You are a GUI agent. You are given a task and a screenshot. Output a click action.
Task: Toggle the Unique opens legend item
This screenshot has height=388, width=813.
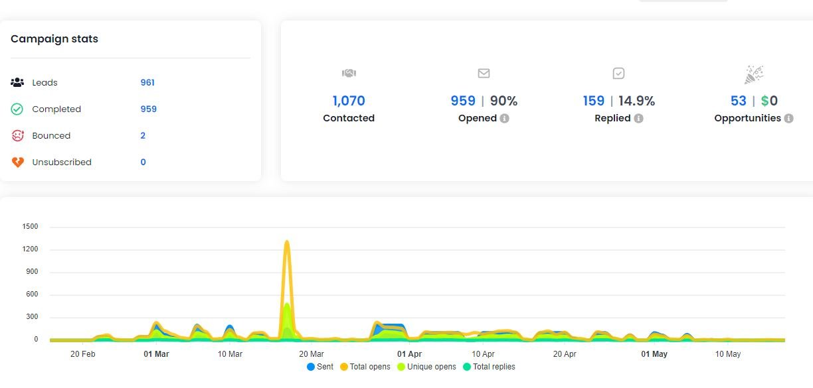[426, 367]
